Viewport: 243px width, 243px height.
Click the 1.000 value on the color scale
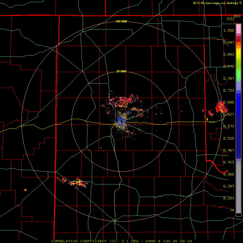point(229,30)
